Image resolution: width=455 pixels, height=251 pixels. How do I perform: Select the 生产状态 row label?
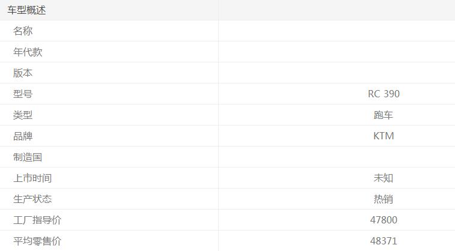tap(32, 199)
